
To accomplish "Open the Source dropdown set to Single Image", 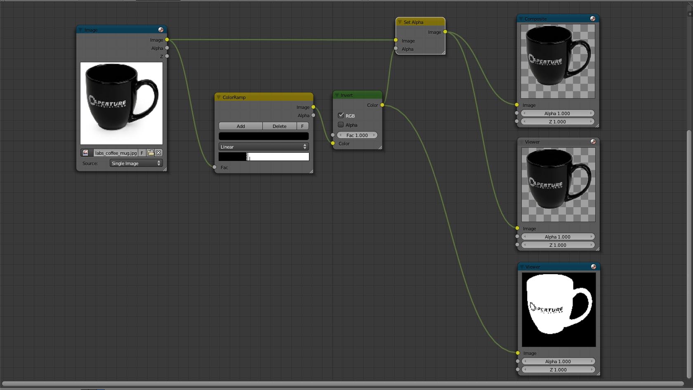I will click(x=136, y=163).
